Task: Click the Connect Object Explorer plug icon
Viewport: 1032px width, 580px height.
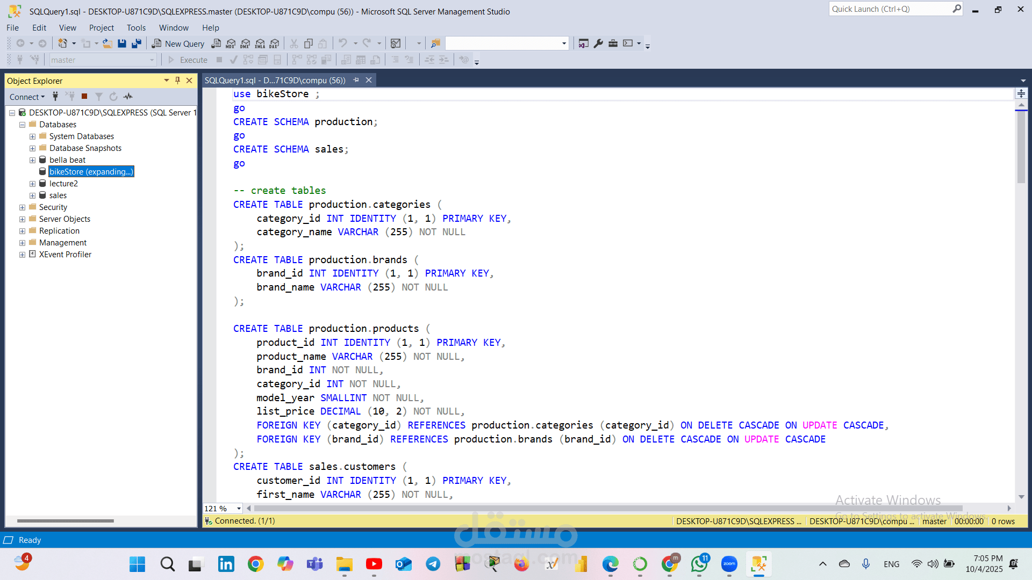Action: coord(55,97)
